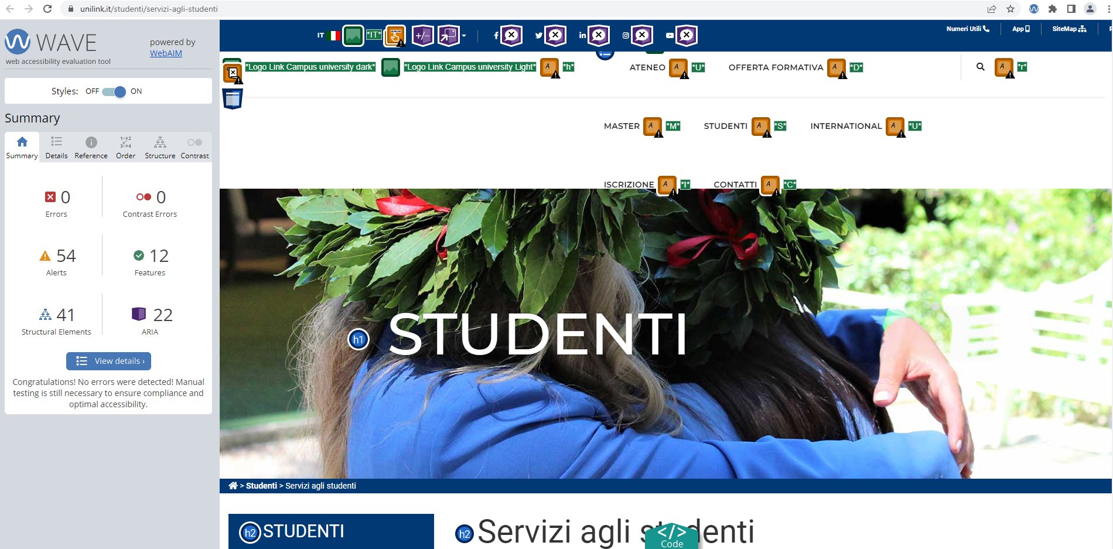Click the Instagram icon in the top bar
Viewport: 1113px width, 549px height.
coord(626,36)
